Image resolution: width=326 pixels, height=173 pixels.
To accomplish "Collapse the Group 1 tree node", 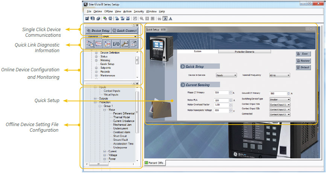I will [x=100, y=106].
